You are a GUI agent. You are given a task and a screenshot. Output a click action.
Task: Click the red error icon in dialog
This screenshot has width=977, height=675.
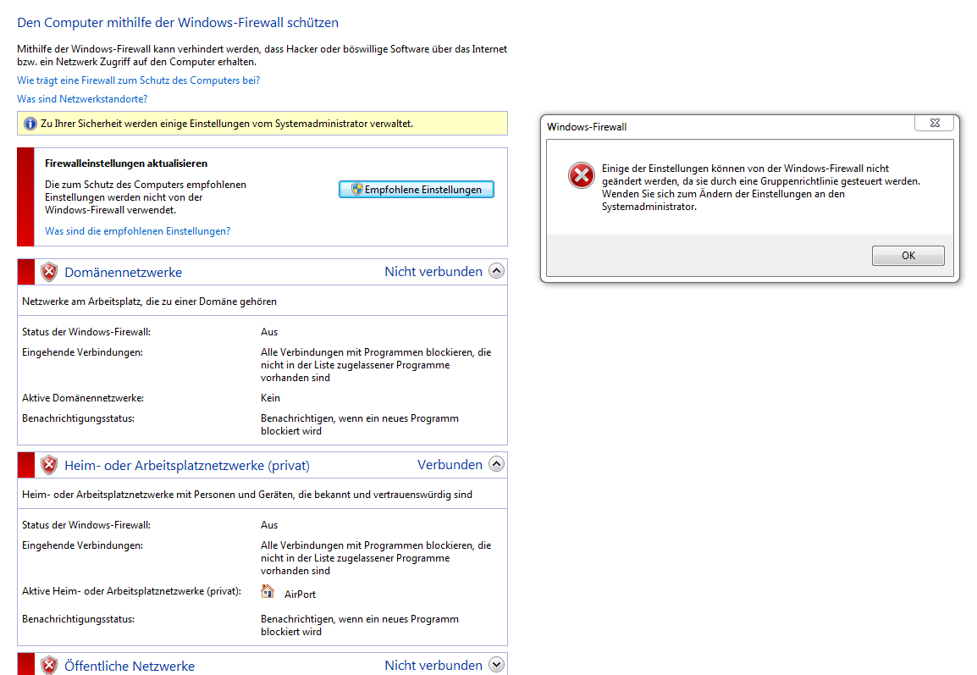click(582, 175)
